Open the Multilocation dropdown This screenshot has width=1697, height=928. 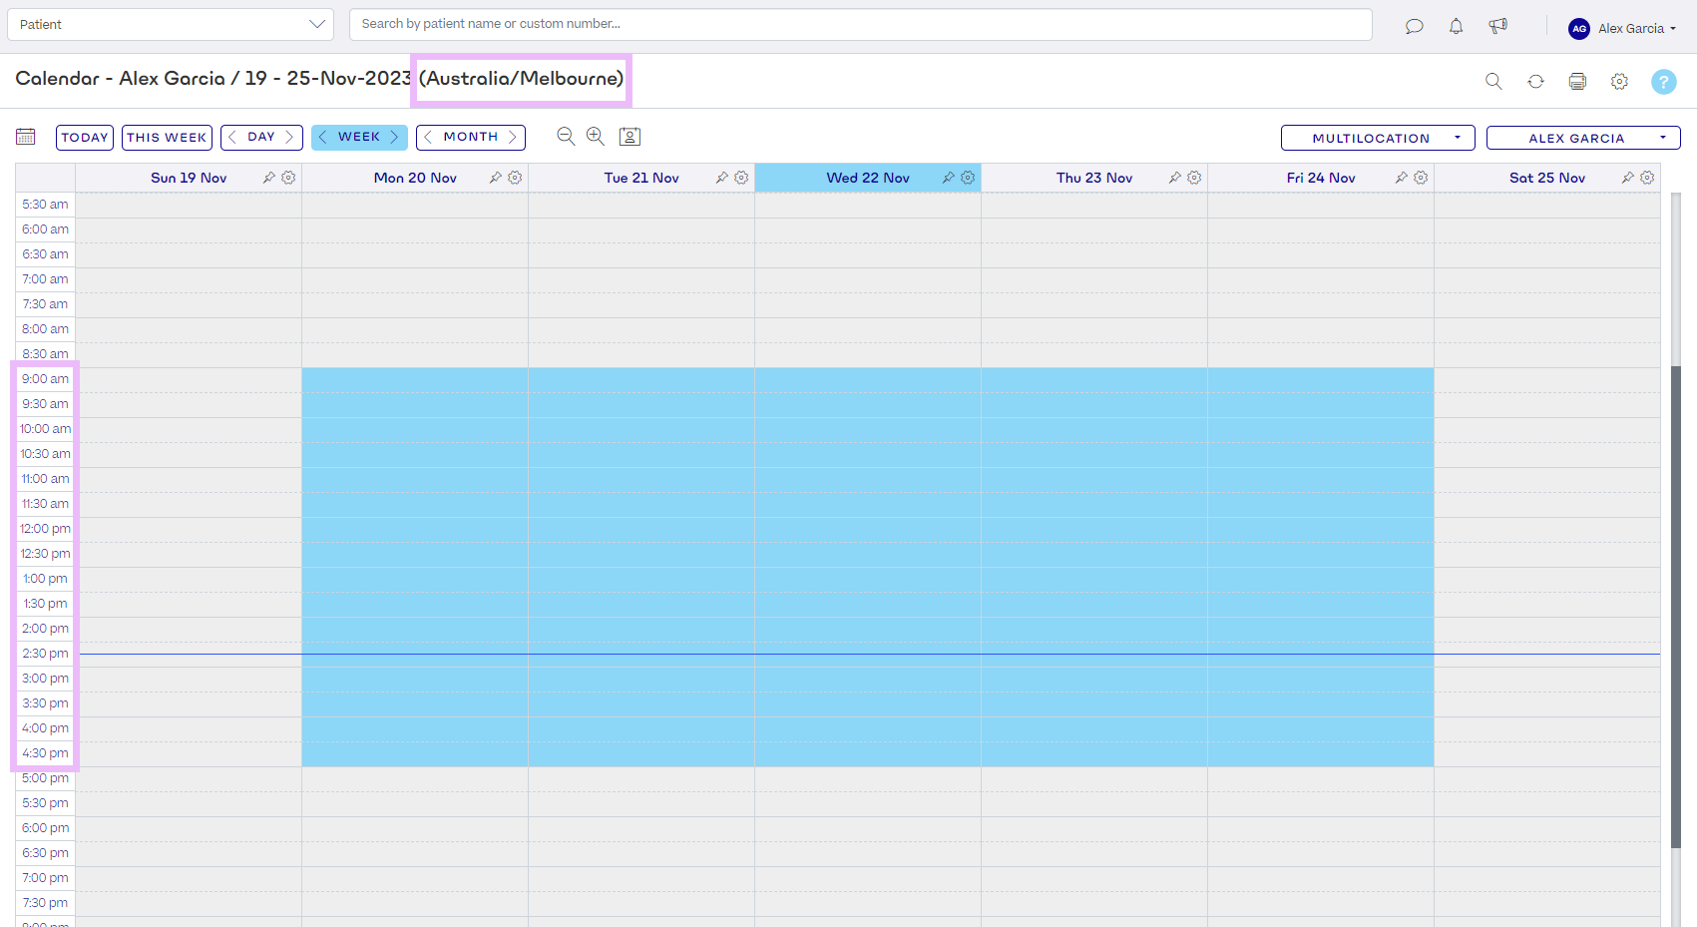(1378, 138)
